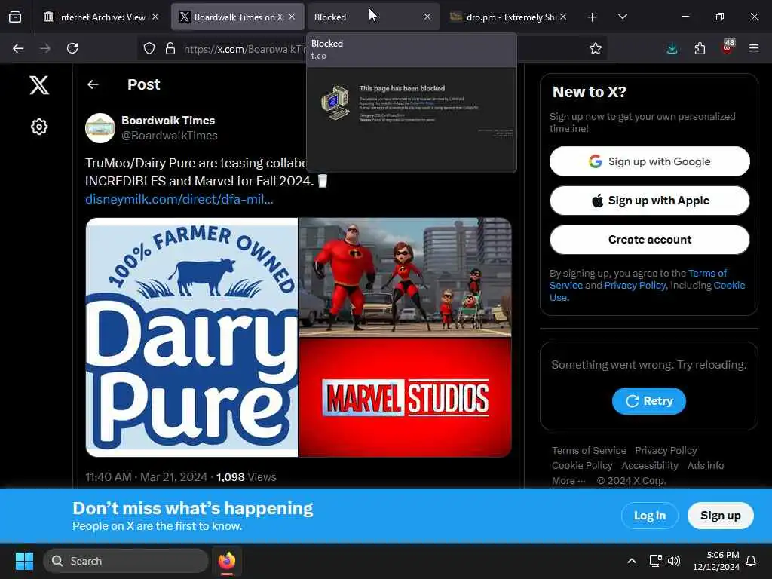Click the post timestamp 11:40 AM Mar 21, 2024
The height and width of the screenshot is (579, 772).
tap(146, 477)
